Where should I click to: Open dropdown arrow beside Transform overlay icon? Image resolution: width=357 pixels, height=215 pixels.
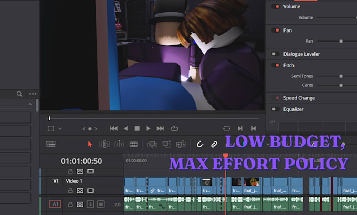click(x=60, y=129)
